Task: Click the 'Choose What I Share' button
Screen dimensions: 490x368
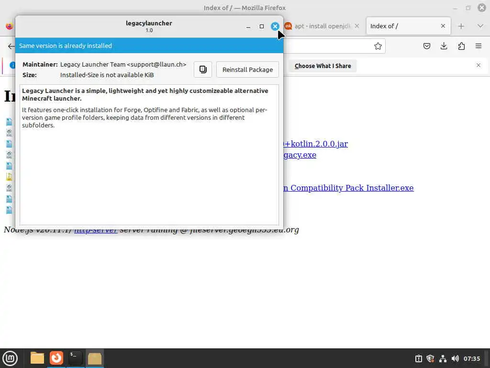Action: click(x=323, y=66)
